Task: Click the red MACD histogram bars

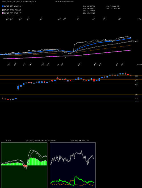Action: click(25, 166)
